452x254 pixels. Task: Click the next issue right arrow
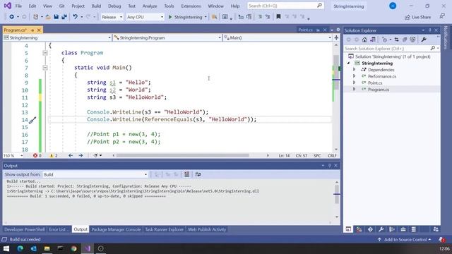pyautogui.click(x=81, y=155)
